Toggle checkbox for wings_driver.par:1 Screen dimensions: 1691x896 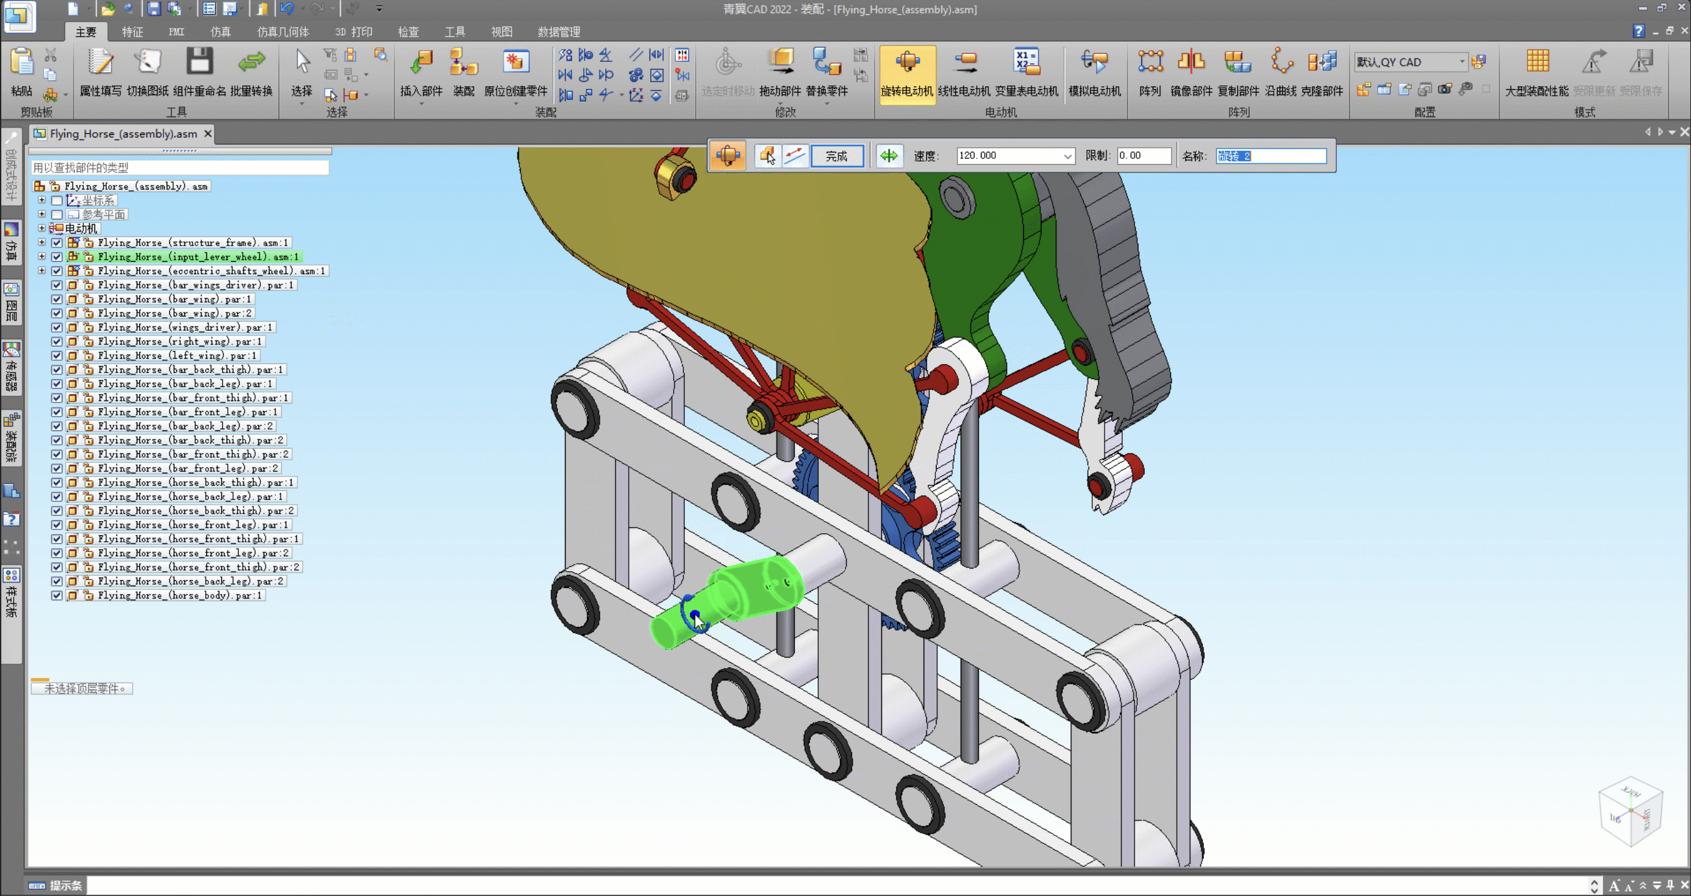click(x=57, y=327)
